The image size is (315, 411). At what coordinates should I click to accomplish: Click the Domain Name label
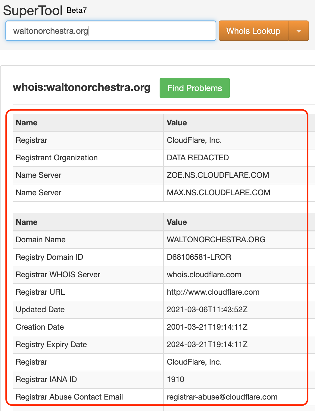click(x=41, y=240)
